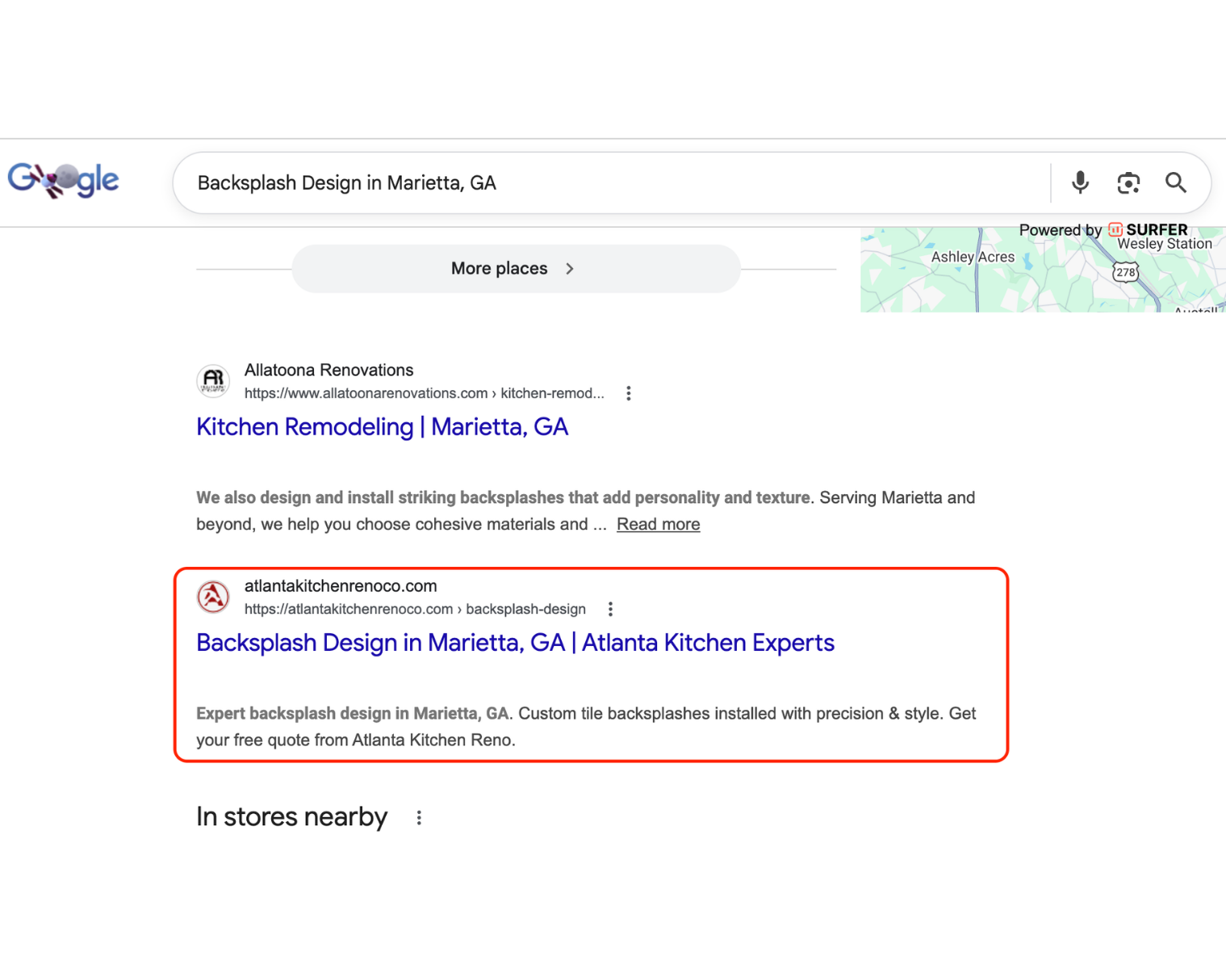
Task: Open Google Lens image search
Action: 1128,182
